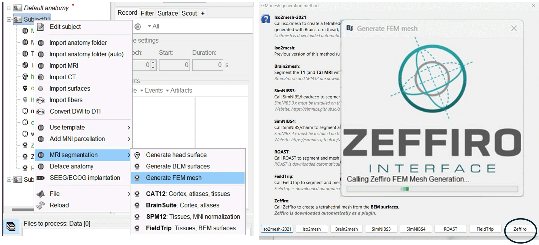Click the Start input field
Viewport: 539px width, 245px height.
pyautogui.click(x=174, y=65)
